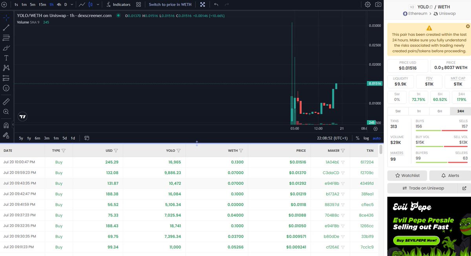
Task: Open transaction 617204 link
Action: click(367, 162)
